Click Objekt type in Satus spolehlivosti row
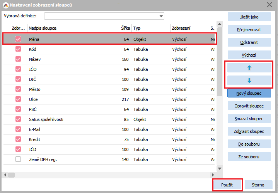 click(x=140, y=119)
